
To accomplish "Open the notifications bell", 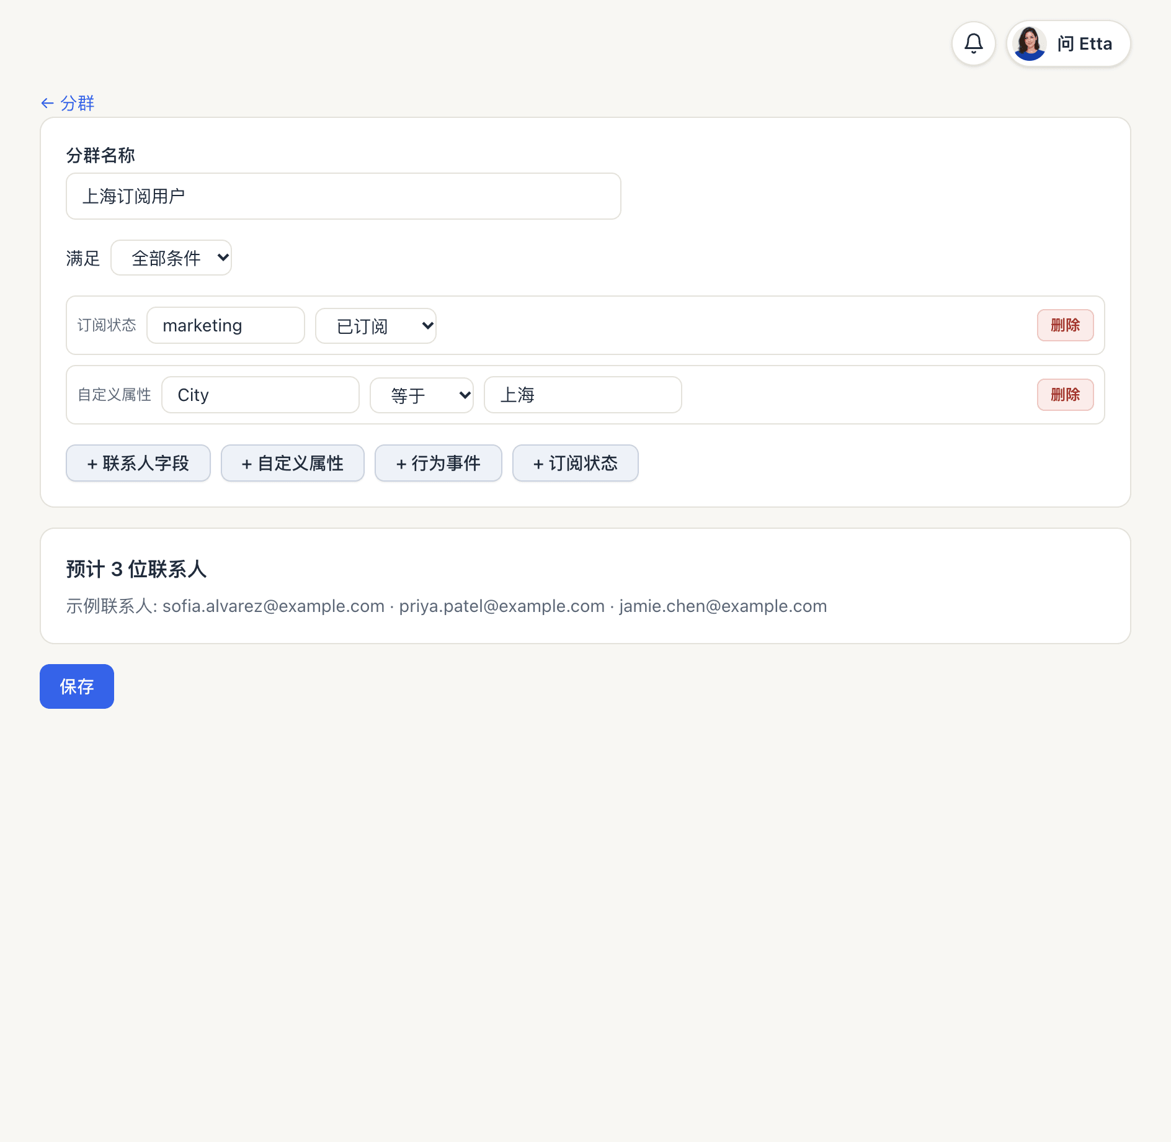I will tap(973, 43).
